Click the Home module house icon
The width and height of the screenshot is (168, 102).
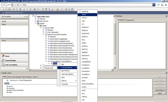(3, 56)
